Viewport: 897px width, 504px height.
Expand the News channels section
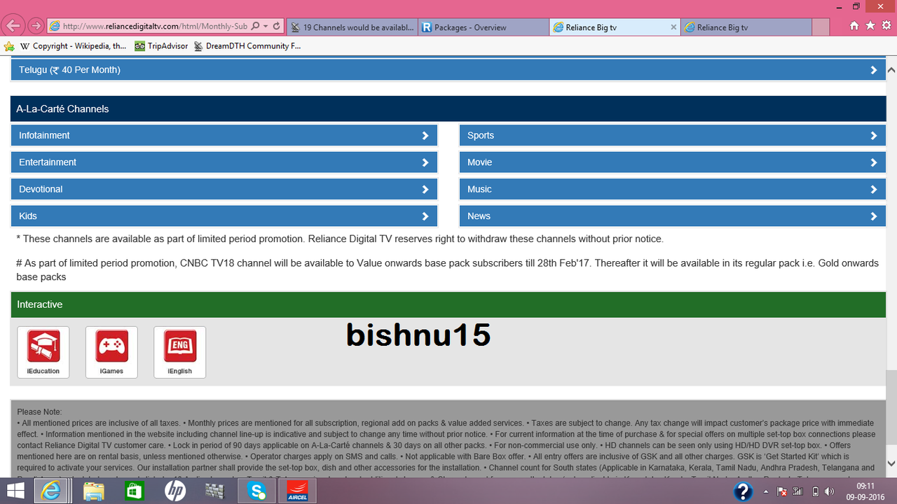pos(673,216)
